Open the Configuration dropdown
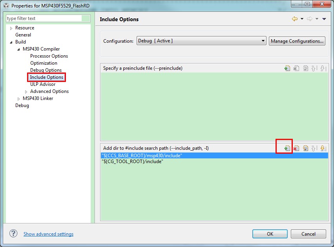Screen dimensions: 334x247 (x=201, y=41)
